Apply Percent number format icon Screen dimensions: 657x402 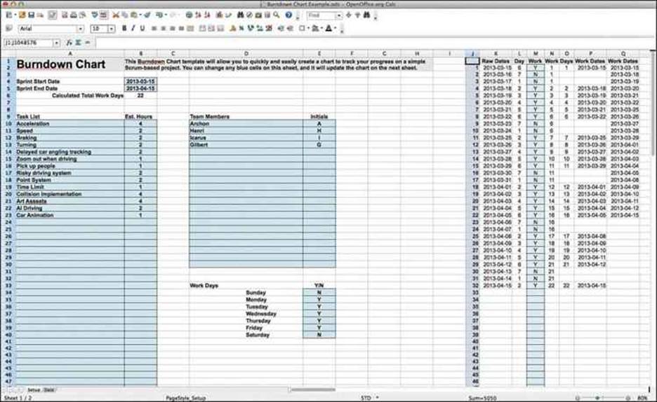[x=241, y=29]
